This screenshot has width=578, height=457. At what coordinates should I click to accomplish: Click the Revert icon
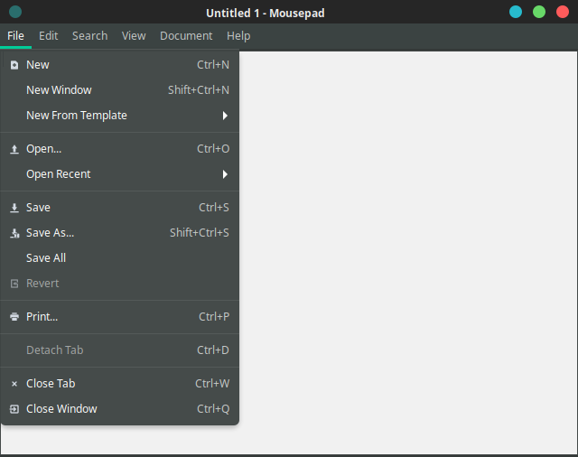[x=14, y=284]
